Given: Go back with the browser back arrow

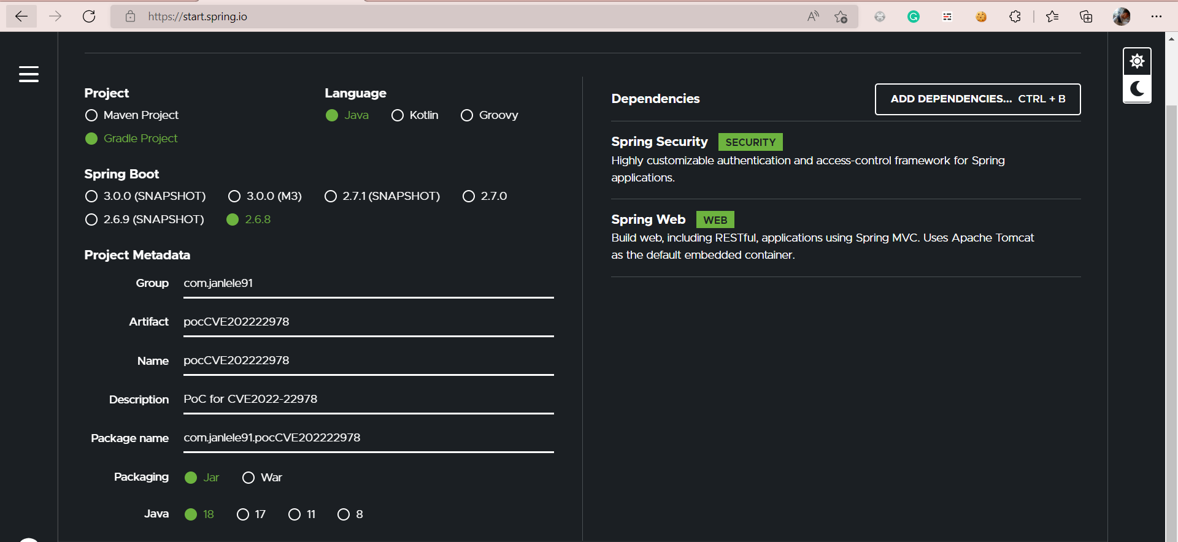Looking at the screenshot, I should point(21,17).
